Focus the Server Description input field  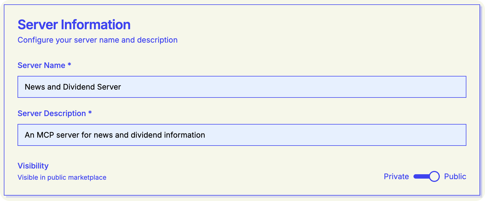(x=242, y=135)
